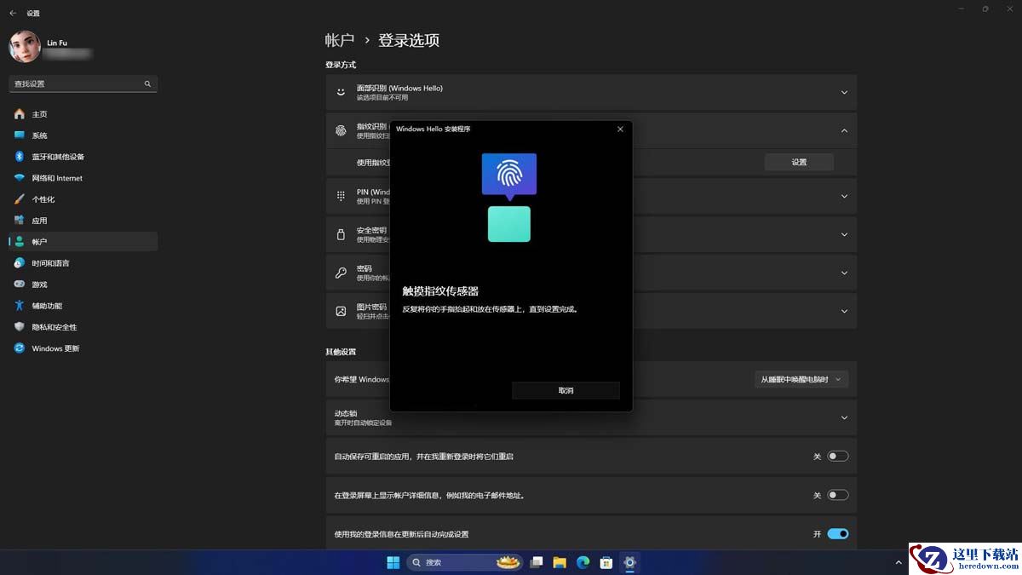Open 时间和语言 in the sidebar
This screenshot has width=1022, height=575.
click(83, 263)
